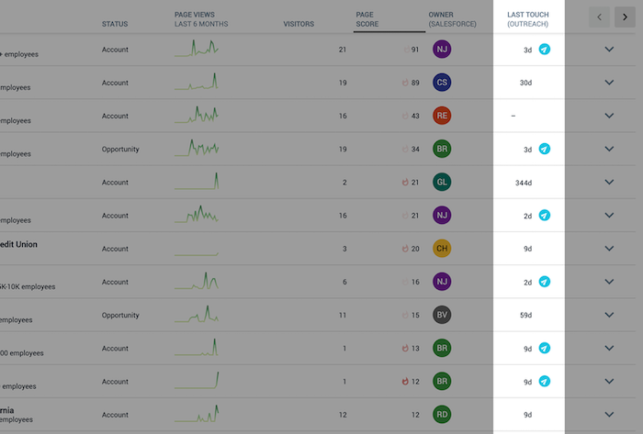643x434 pixels.
Task: Click the "59d" last touch value
Action: [x=525, y=315]
